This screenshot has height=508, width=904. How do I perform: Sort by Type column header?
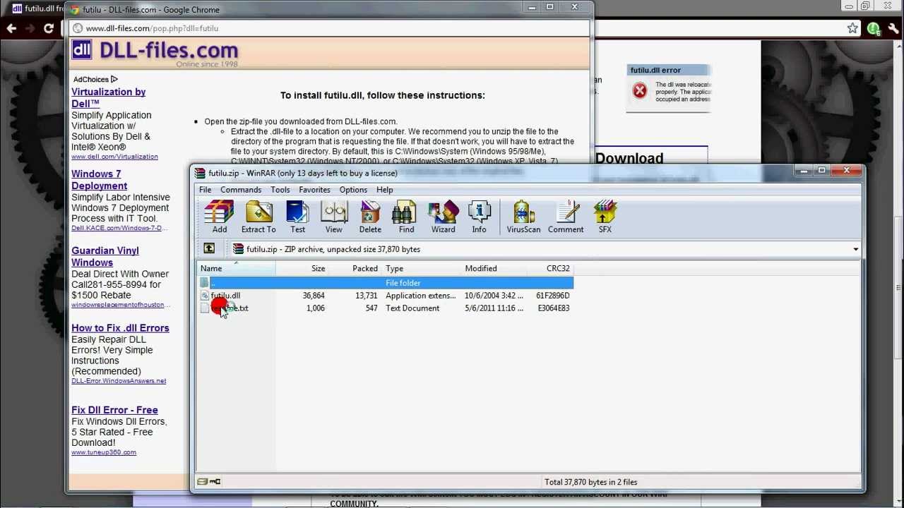(422, 268)
